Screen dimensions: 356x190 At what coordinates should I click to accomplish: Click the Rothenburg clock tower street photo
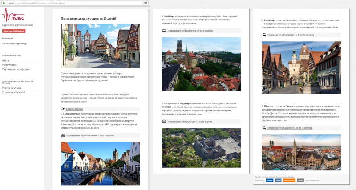pyautogui.click(x=301, y=67)
